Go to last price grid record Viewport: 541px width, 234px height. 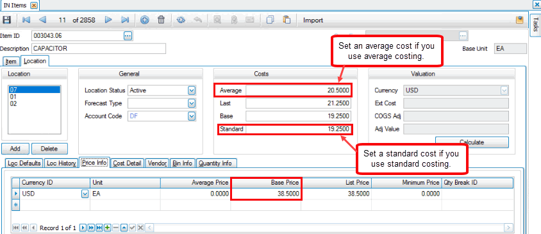click(99, 228)
